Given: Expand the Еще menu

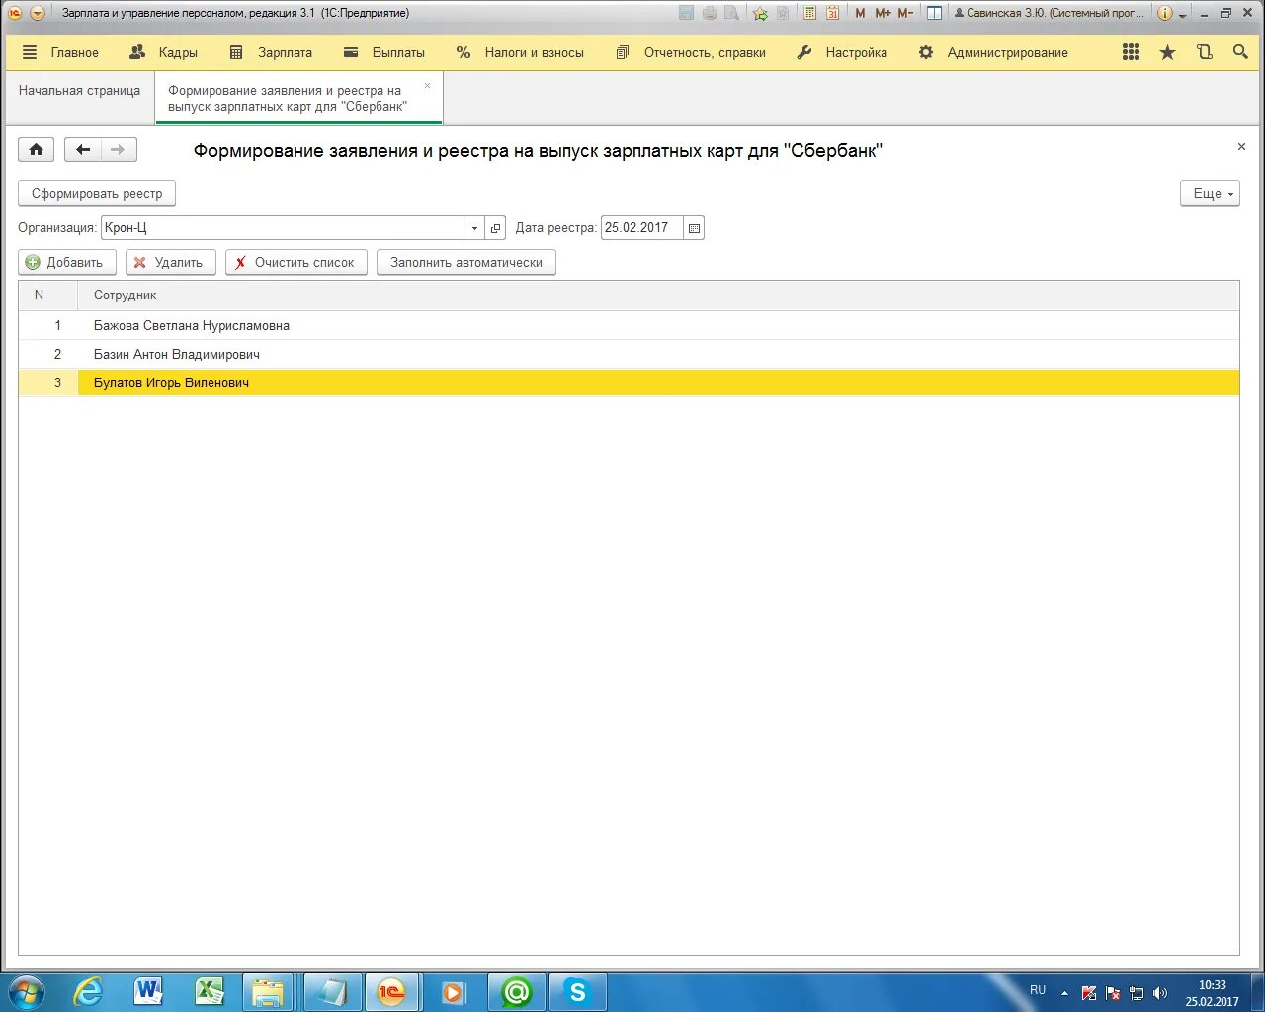Looking at the screenshot, I should pyautogui.click(x=1210, y=193).
